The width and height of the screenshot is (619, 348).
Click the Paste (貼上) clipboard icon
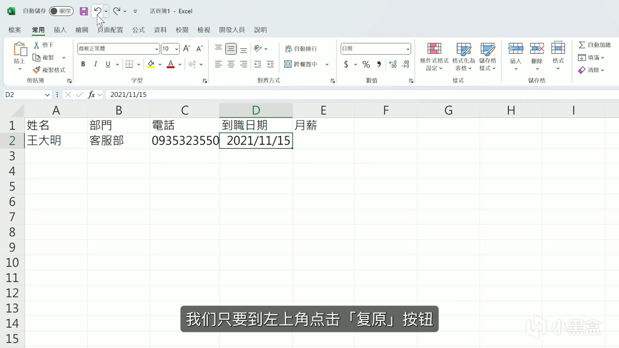[x=20, y=49]
